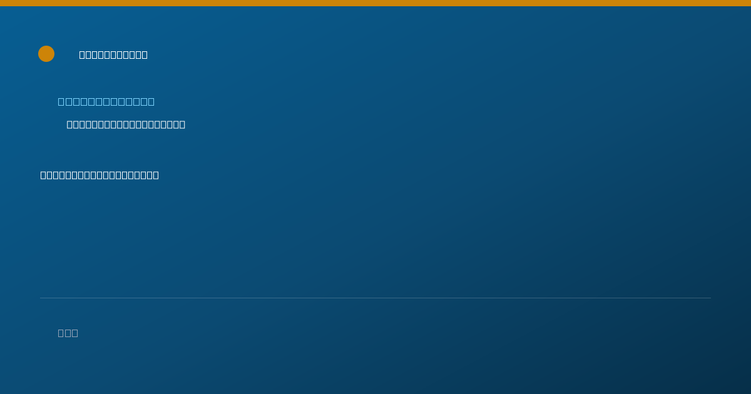Click the indented white line under blue heading
The height and width of the screenshot is (394, 751).
click(x=126, y=124)
